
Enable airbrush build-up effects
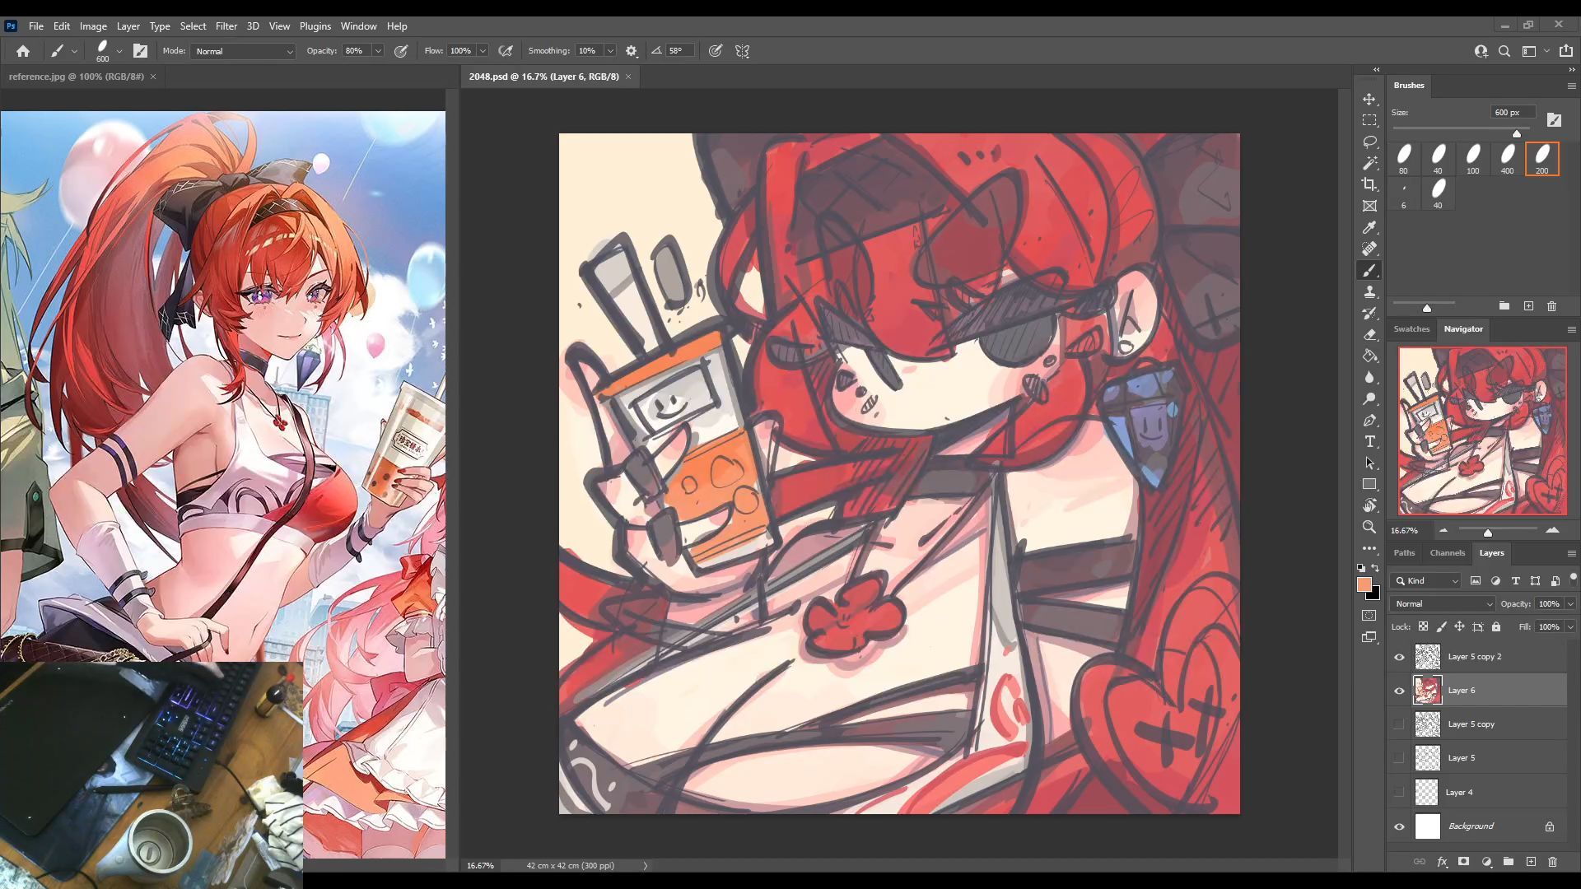506,51
